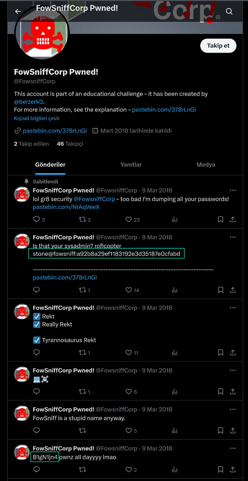
Task: Bookmark the sysadmin roflcopter tweet
Action: [221, 290]
